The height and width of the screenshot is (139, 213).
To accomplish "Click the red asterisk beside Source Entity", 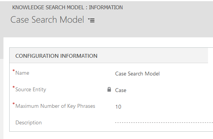I will tap(13, 87).
